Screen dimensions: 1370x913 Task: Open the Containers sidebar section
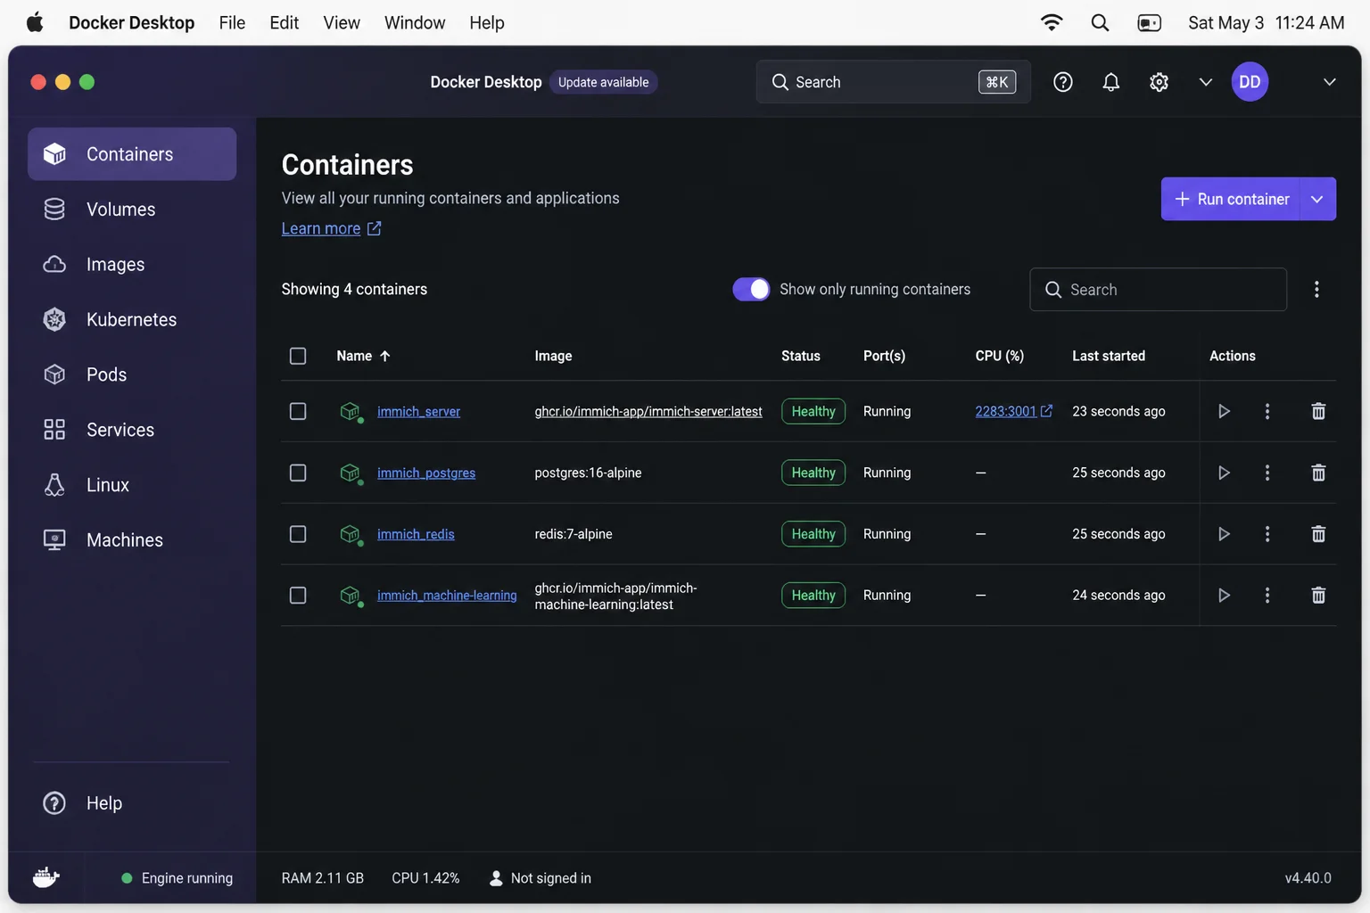pos(132,154)
